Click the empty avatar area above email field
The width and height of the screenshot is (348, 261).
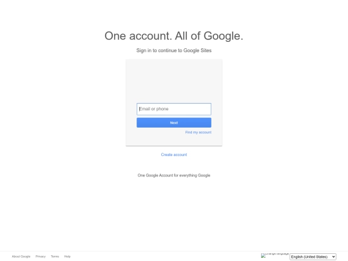[x=174, y=81]
